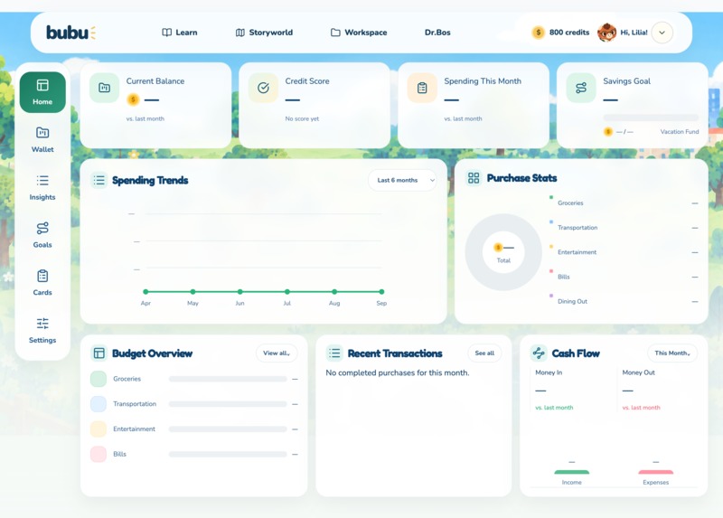This screenshot has height=518, width=723.
Task: Click the 800 credits coin icon
Action: pos(538,33)
